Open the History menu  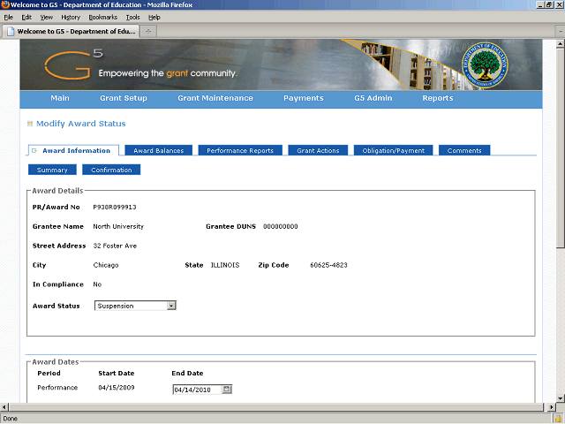(x=71, y=17)
